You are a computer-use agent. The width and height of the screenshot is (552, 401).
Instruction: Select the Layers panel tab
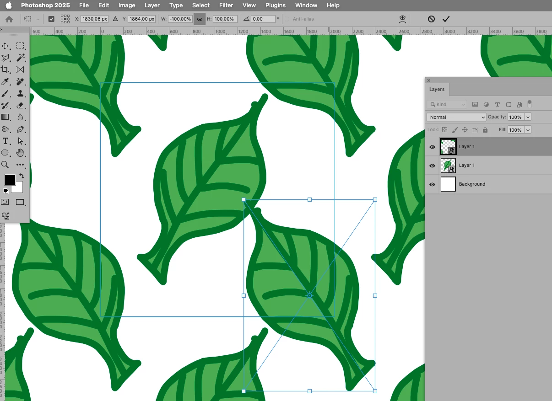tap(437, 89)
